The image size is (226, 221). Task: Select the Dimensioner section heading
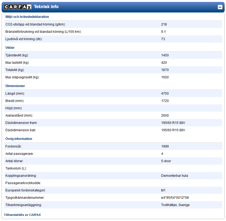click(15, 86)
